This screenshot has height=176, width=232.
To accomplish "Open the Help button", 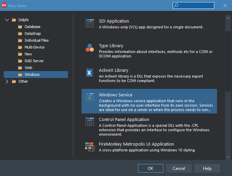I will click(x=207, y=168).
